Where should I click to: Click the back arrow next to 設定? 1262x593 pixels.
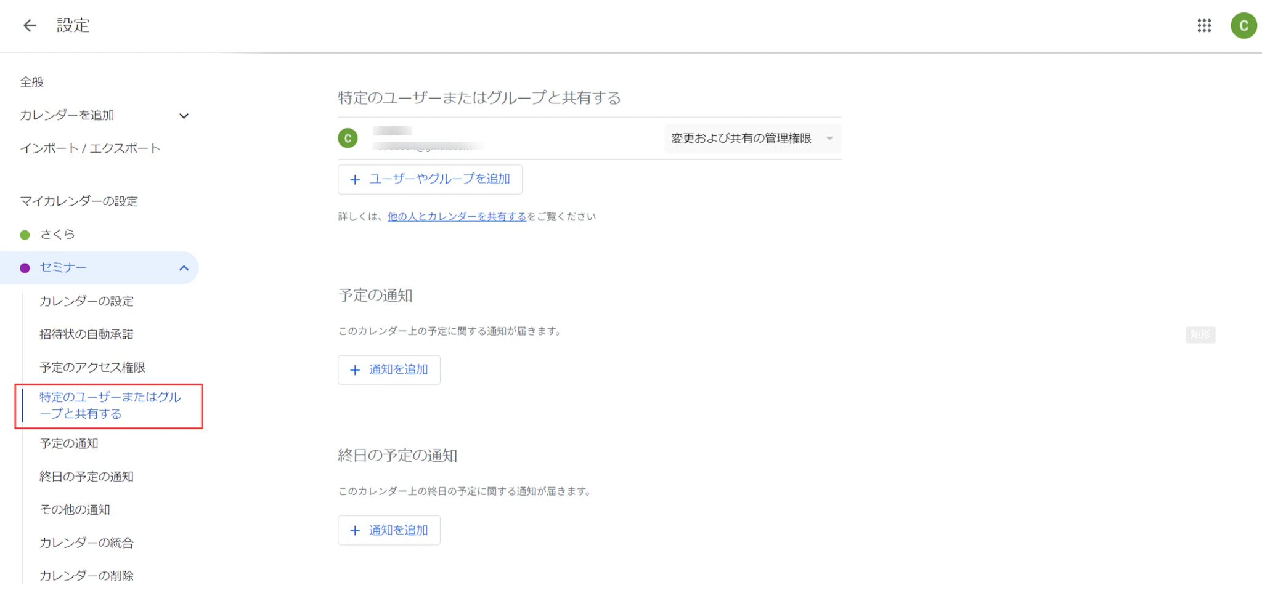tap(30, 25)
